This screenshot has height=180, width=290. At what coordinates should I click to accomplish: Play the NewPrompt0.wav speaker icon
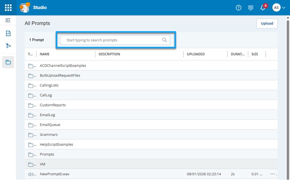pos(31,174)
